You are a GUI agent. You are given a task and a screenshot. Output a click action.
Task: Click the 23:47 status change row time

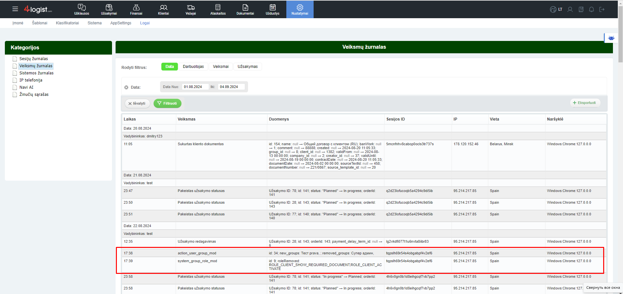tap(128, 191)
